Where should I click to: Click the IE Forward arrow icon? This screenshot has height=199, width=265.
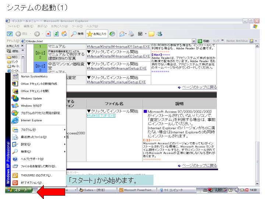[x=37, y=34]
